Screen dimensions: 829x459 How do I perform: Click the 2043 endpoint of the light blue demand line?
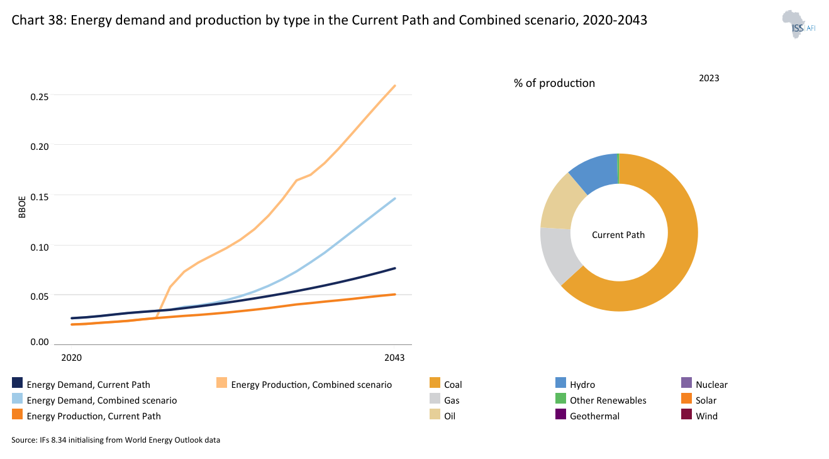[394, 198]
